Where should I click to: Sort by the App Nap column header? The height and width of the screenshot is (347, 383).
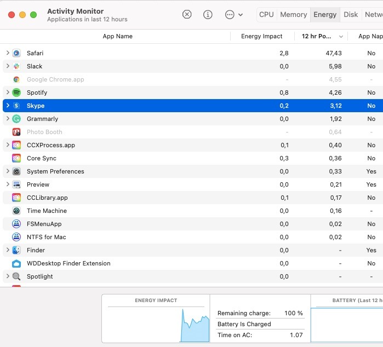(370, 36)
